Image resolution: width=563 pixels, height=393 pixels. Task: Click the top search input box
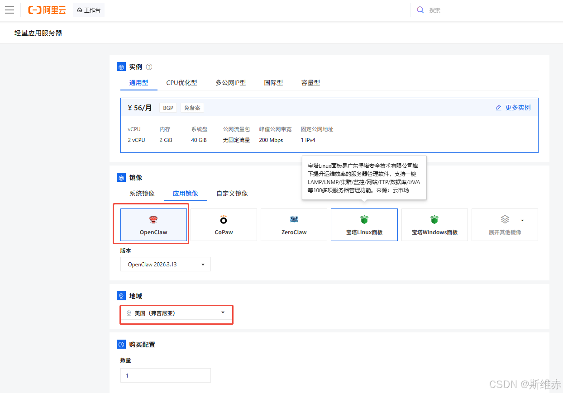coord(487,10)
